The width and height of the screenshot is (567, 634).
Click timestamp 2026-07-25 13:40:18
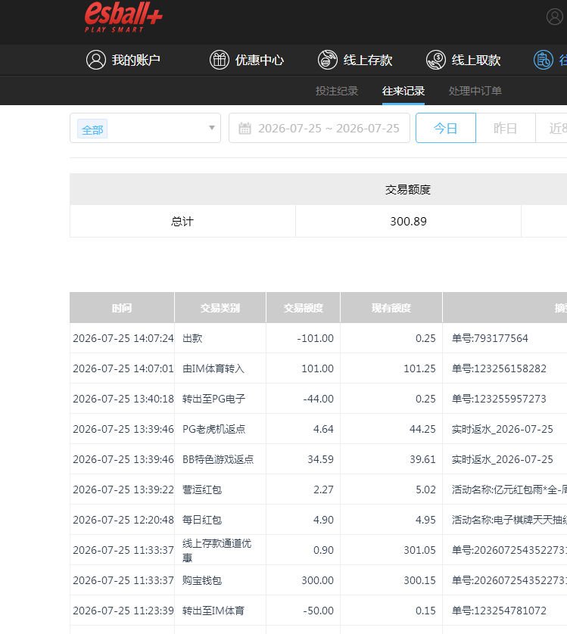click(x=123, y=399)
